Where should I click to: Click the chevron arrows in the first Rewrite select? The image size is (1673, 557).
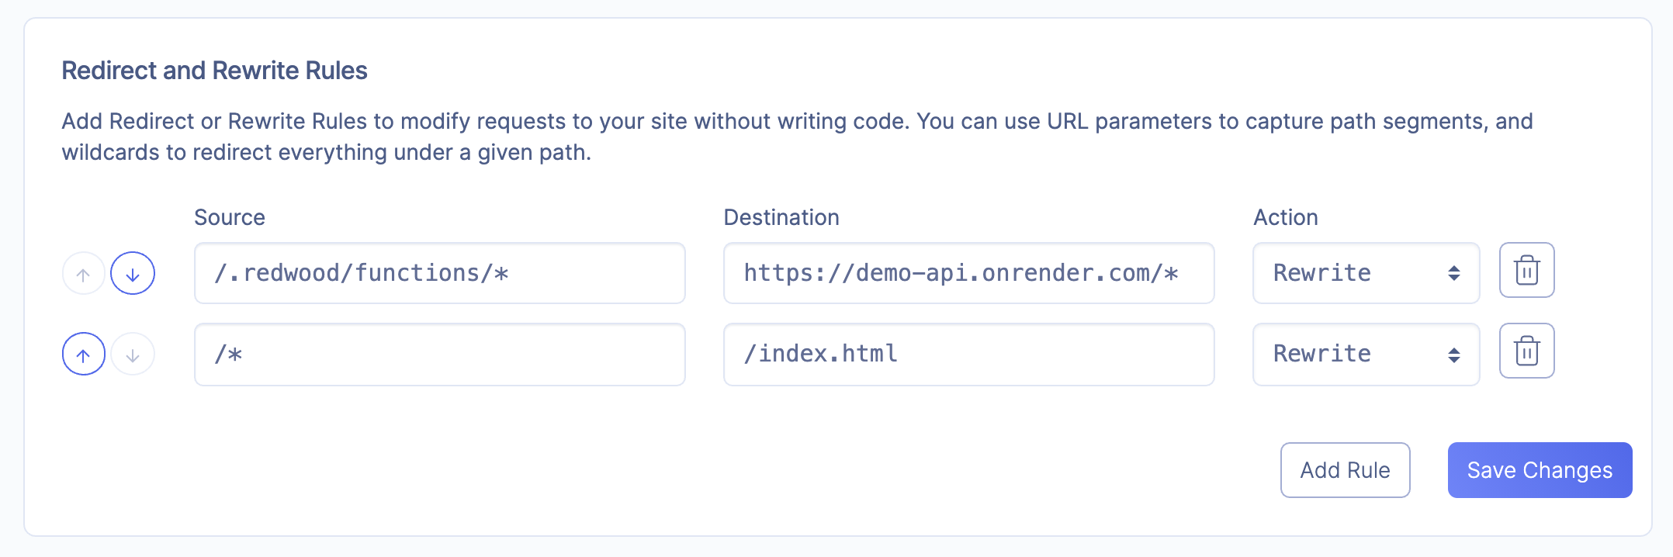(x=1453, y=273)
